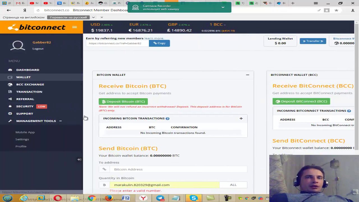This screenshot has height=202, width=359.
Task: Collapse the Bitcoin Wallet panel
Action: pos(247,75)
